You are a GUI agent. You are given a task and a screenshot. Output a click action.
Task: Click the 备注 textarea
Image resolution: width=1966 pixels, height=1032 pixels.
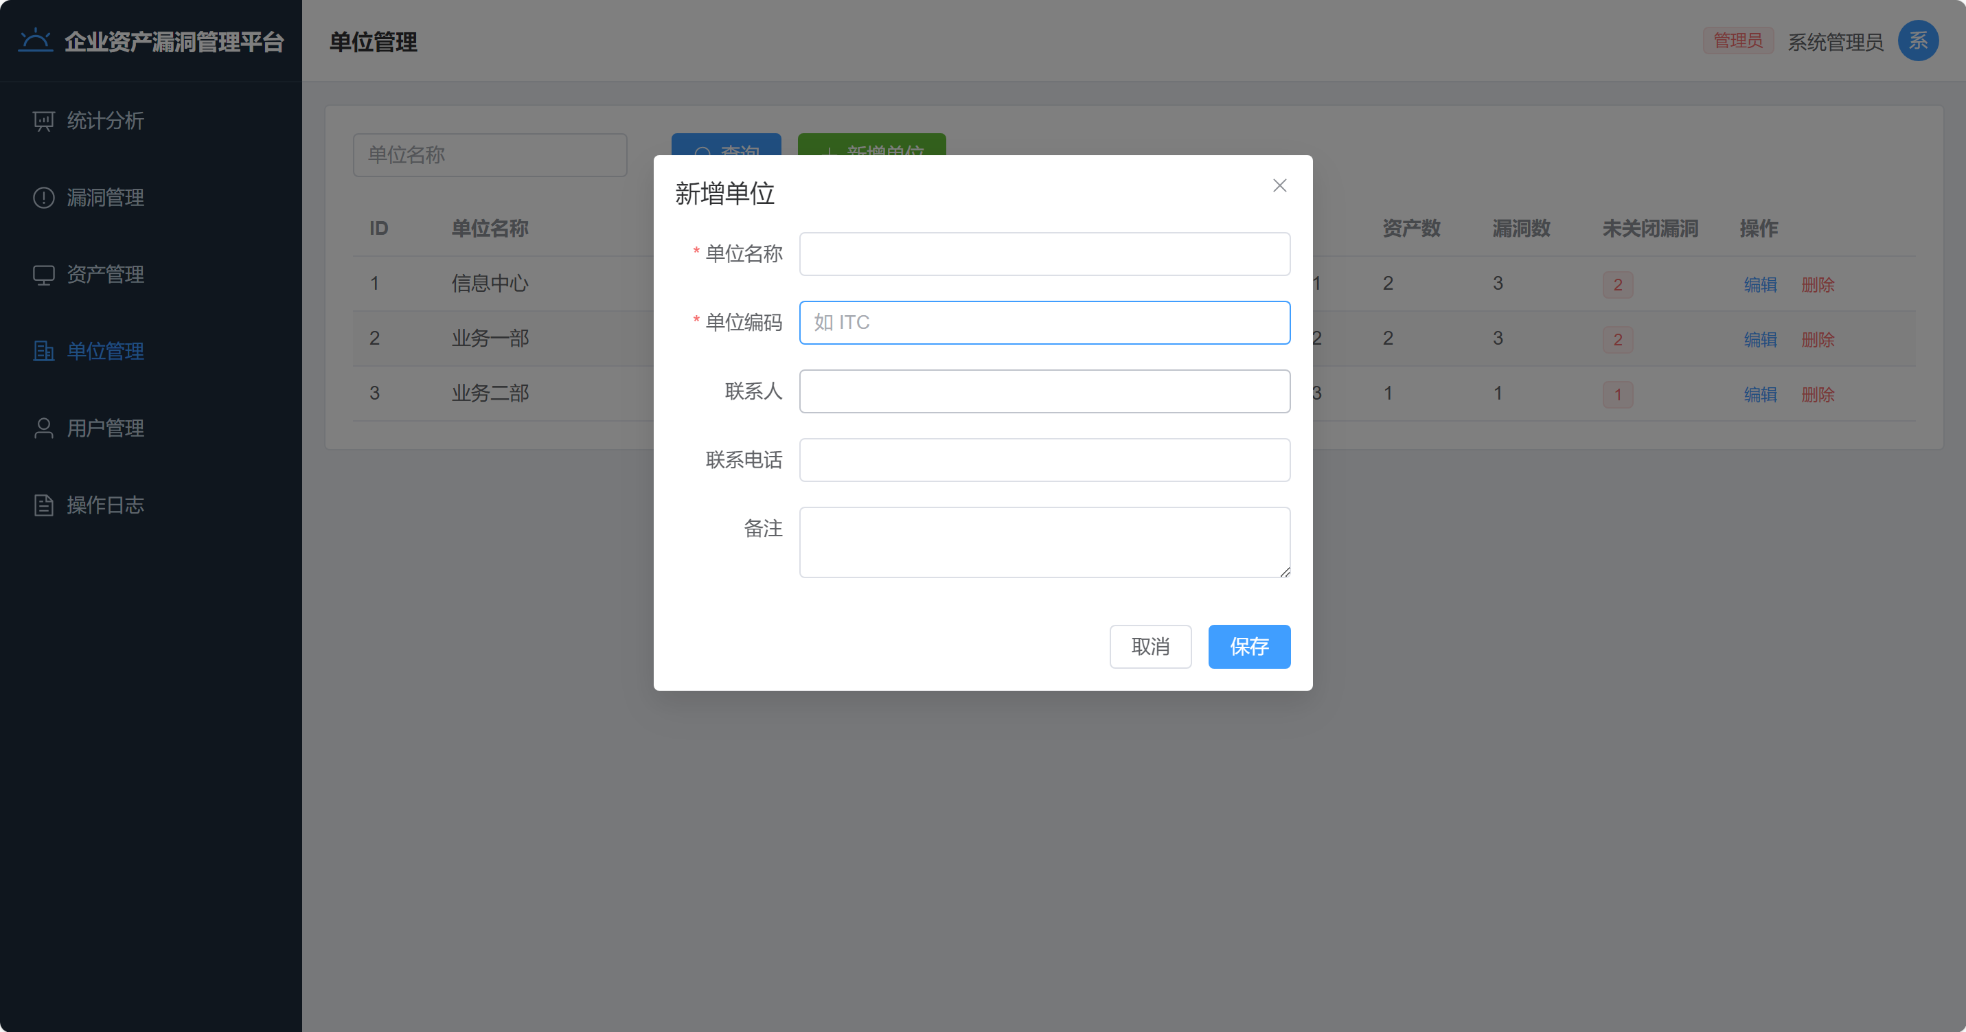pos(1044,542)
